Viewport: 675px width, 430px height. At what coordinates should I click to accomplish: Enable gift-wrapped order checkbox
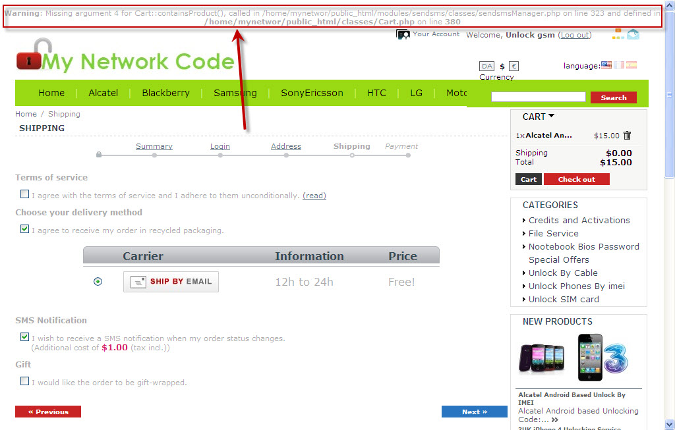[25, 381]
